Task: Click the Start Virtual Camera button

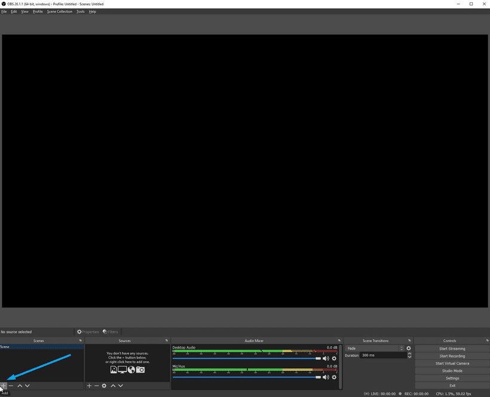Action: (x=452, y=363)
